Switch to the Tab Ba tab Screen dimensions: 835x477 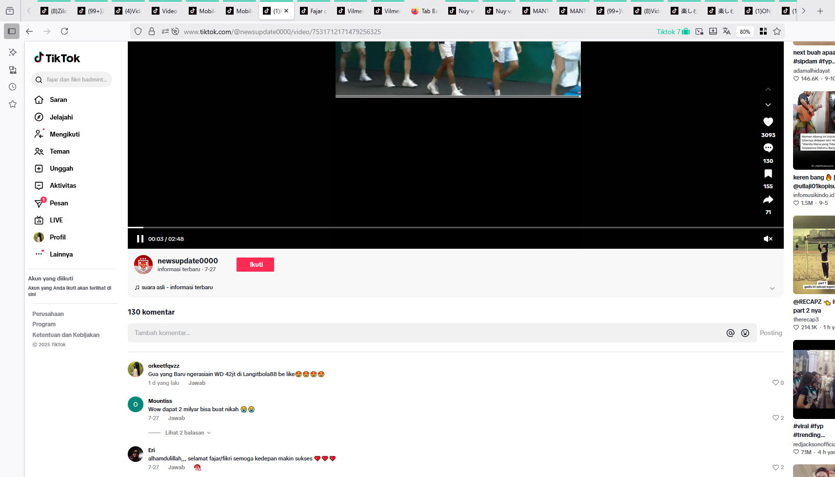pyautogui.click(x=425, y=11)
